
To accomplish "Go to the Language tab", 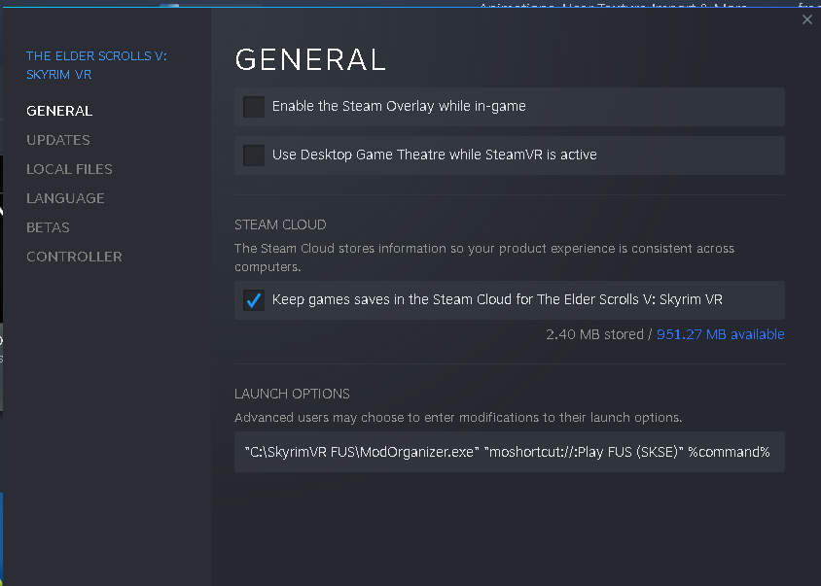I will coord(65,198).
